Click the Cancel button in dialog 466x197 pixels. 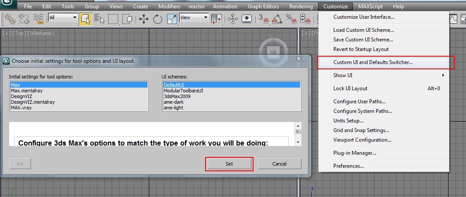279,164
